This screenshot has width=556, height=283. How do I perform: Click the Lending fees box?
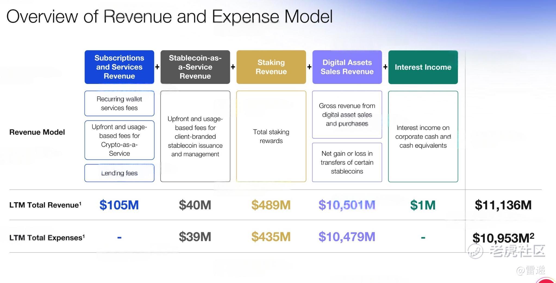pyautogui.click(x=119, y=173)
